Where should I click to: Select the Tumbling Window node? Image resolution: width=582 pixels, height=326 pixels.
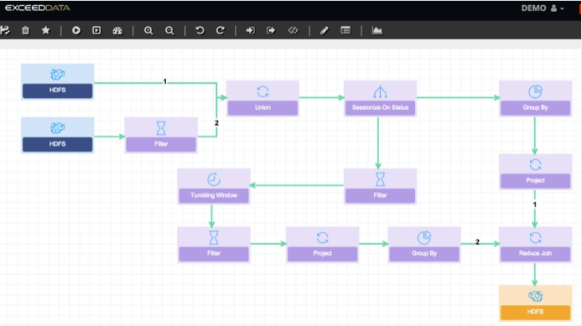214,187
